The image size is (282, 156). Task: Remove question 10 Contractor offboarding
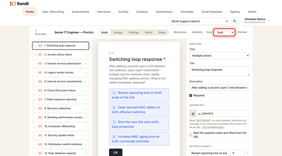pyautogui.click(x=86, y=126)
